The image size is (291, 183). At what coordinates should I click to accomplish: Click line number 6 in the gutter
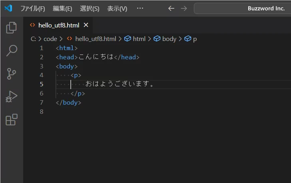(42, 93)
